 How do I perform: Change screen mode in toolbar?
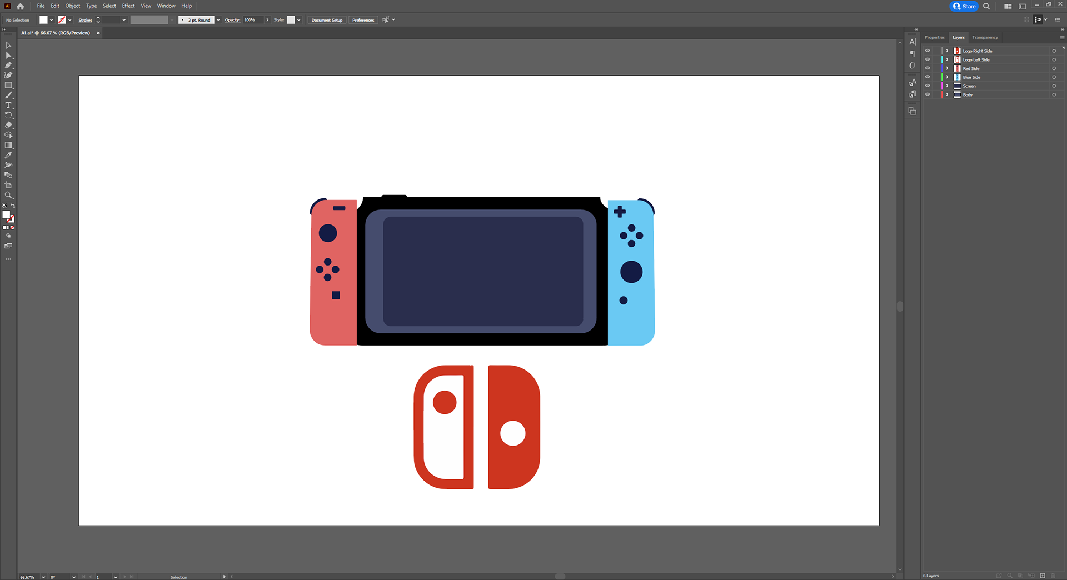point(8,246)
